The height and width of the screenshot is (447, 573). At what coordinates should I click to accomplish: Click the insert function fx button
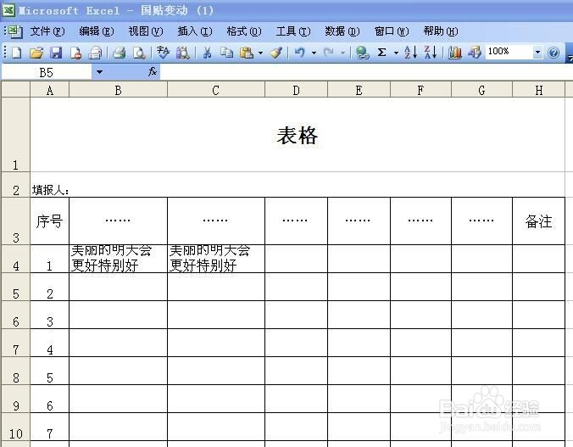click(153, 72)
